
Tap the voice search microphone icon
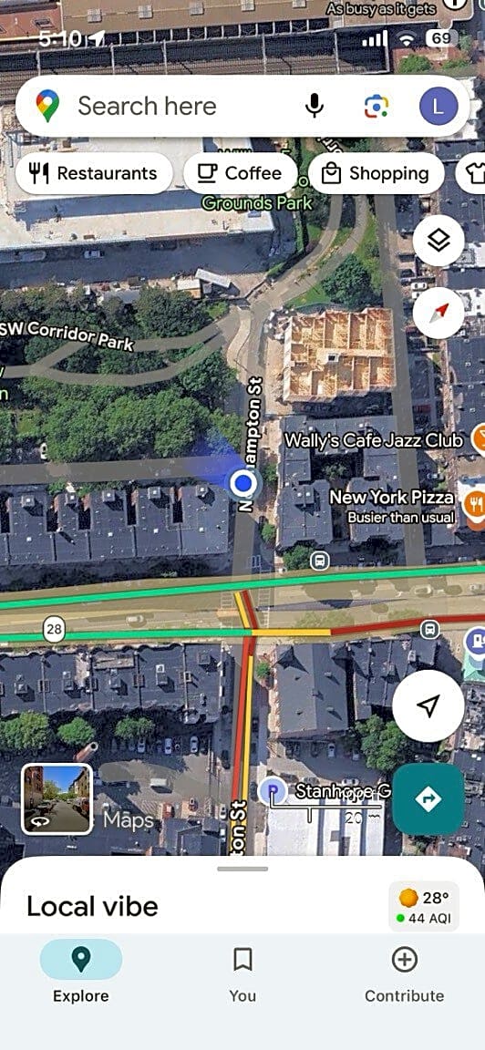click(314, 106)
